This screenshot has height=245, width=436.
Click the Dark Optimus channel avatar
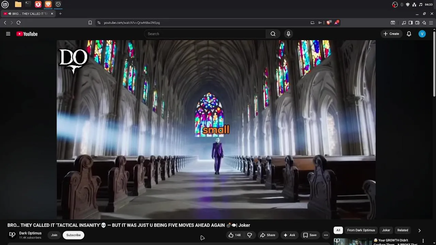[x=12, y=235]
